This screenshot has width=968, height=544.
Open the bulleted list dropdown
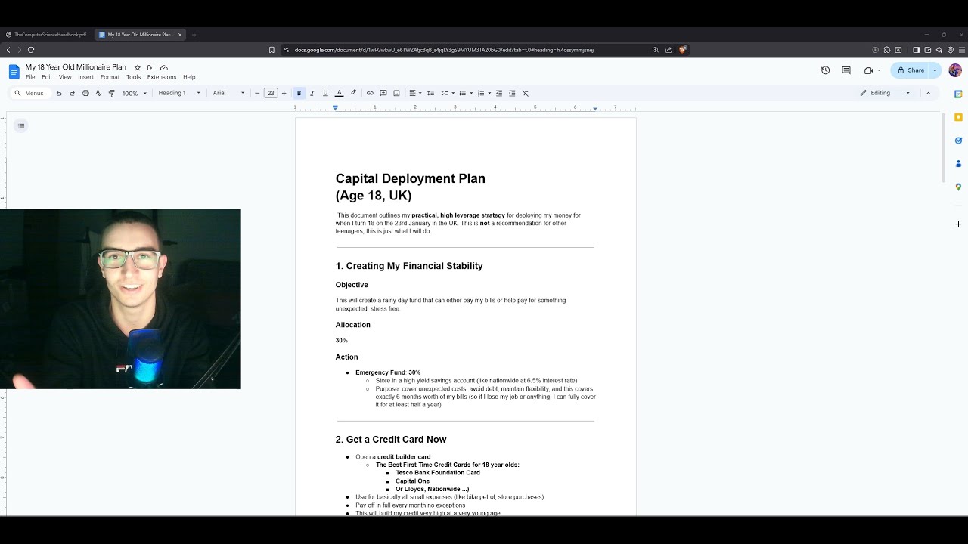point(465,93)
